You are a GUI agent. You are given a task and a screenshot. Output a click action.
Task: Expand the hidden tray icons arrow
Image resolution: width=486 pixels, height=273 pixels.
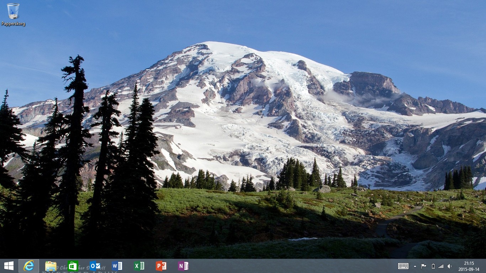(x=415, y=266)
